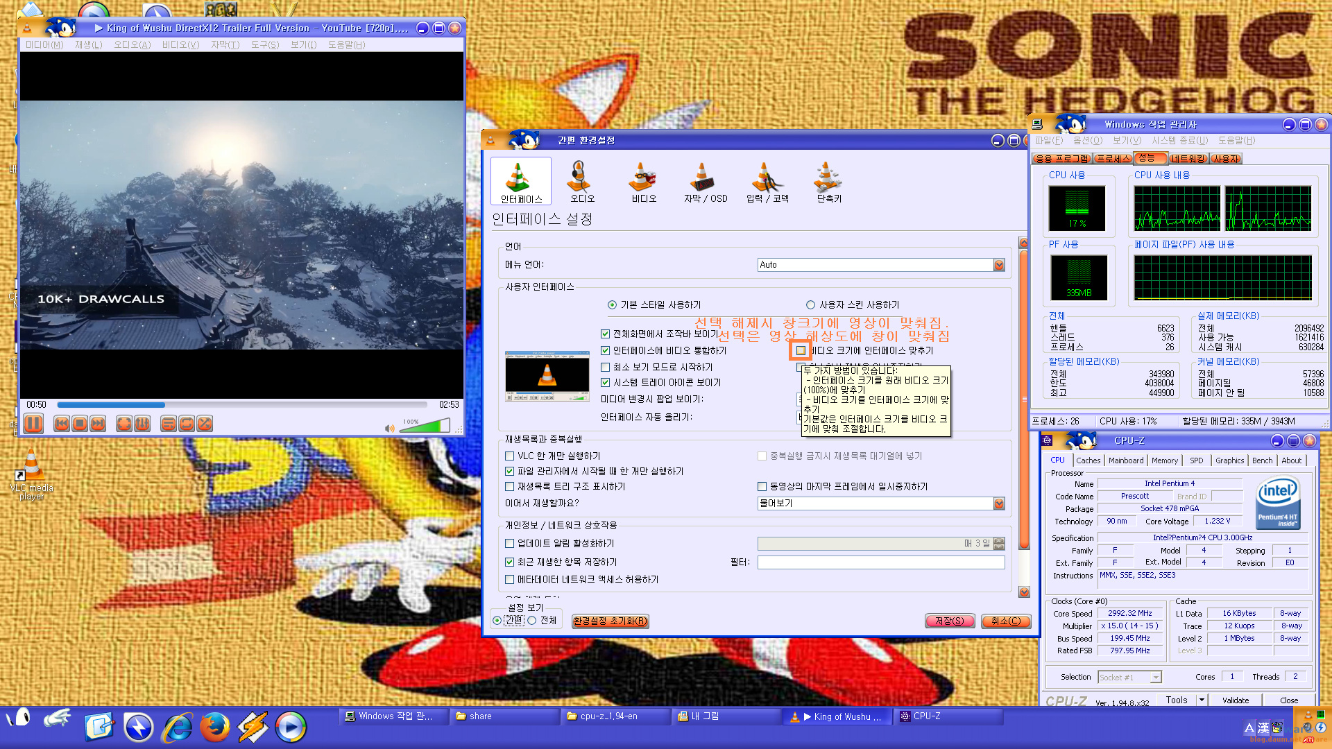Select 사용자 스킨 사용하기 radio button
The image size is (1332, 749).
[810, 304]
